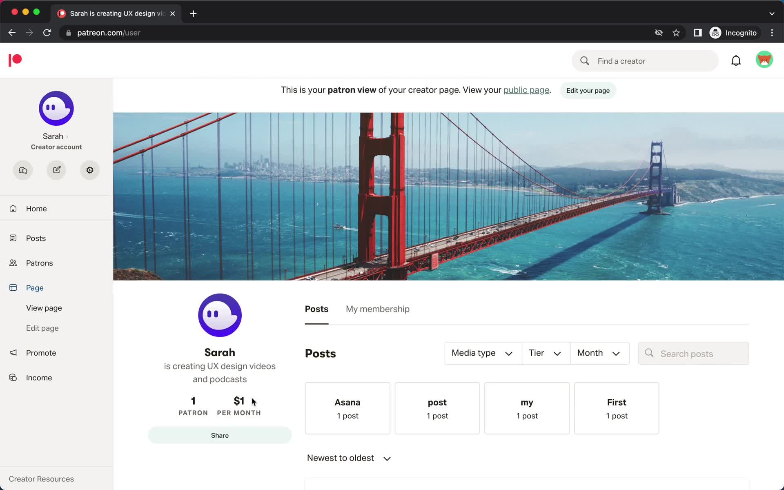Focus the Search posts field

point(693,353)
